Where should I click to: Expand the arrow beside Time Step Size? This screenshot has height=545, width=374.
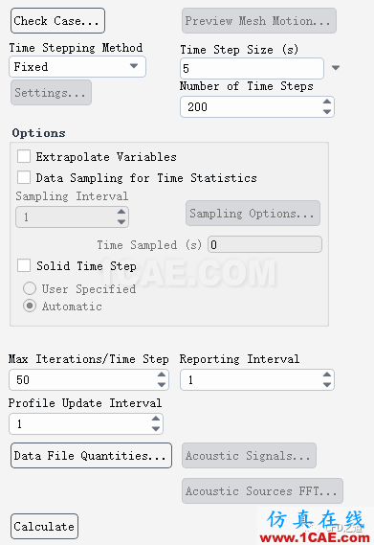336,67
